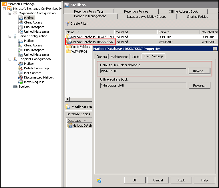
Task: Collapse the Microsoft Exchange On-Premises node
Action: pyautogui.click(x=5, y=9)
